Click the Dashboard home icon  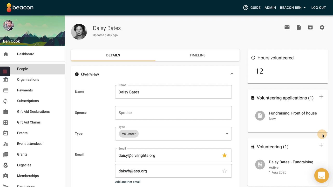[6, 54]
